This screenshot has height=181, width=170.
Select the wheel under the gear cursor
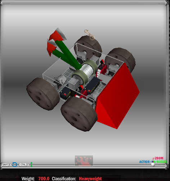pyautogui.click(x=88, y=47)
